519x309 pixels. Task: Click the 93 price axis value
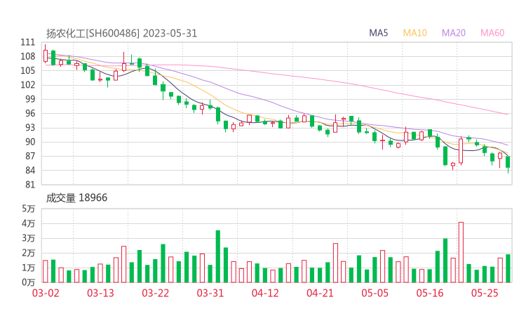[x=30, y=128]
